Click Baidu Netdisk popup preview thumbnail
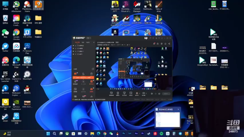This screenshot has height=137, width=244. coord(167,119)
